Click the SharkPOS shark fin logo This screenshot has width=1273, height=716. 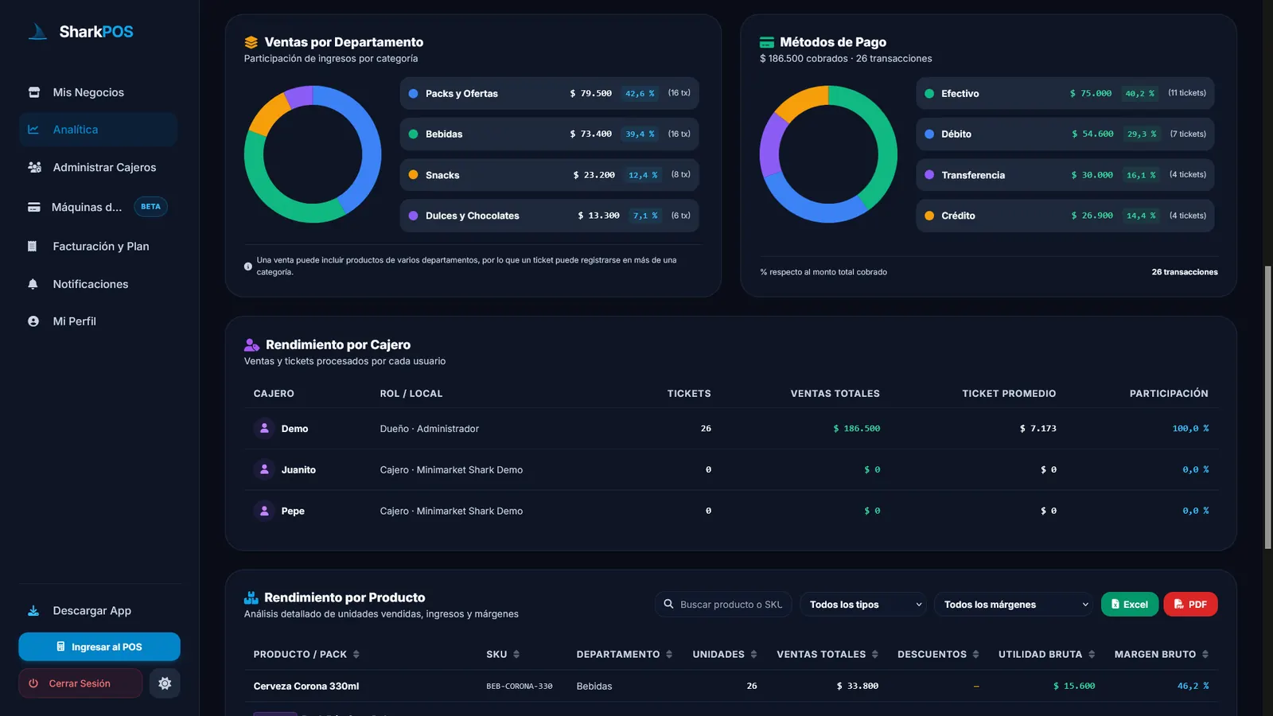click(x=37, y=32)
